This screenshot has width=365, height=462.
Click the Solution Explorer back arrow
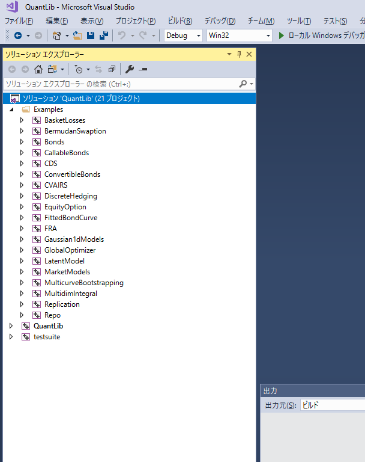12,69
